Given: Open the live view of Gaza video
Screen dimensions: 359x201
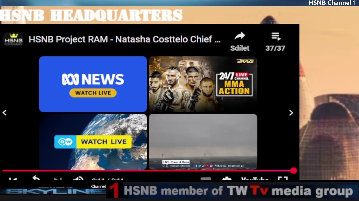Looking at the screenshot, I should click(x=203, y=142).
